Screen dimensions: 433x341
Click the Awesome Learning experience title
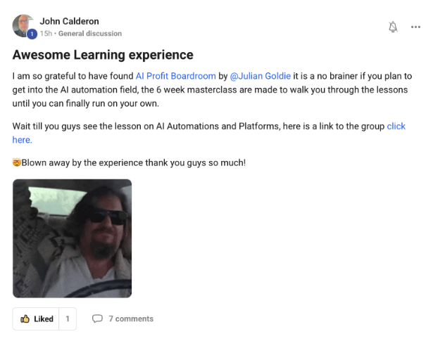point(103,55)
